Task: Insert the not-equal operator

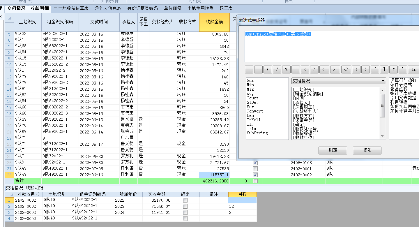Action: pyautogui.click(x=346, y=69)
